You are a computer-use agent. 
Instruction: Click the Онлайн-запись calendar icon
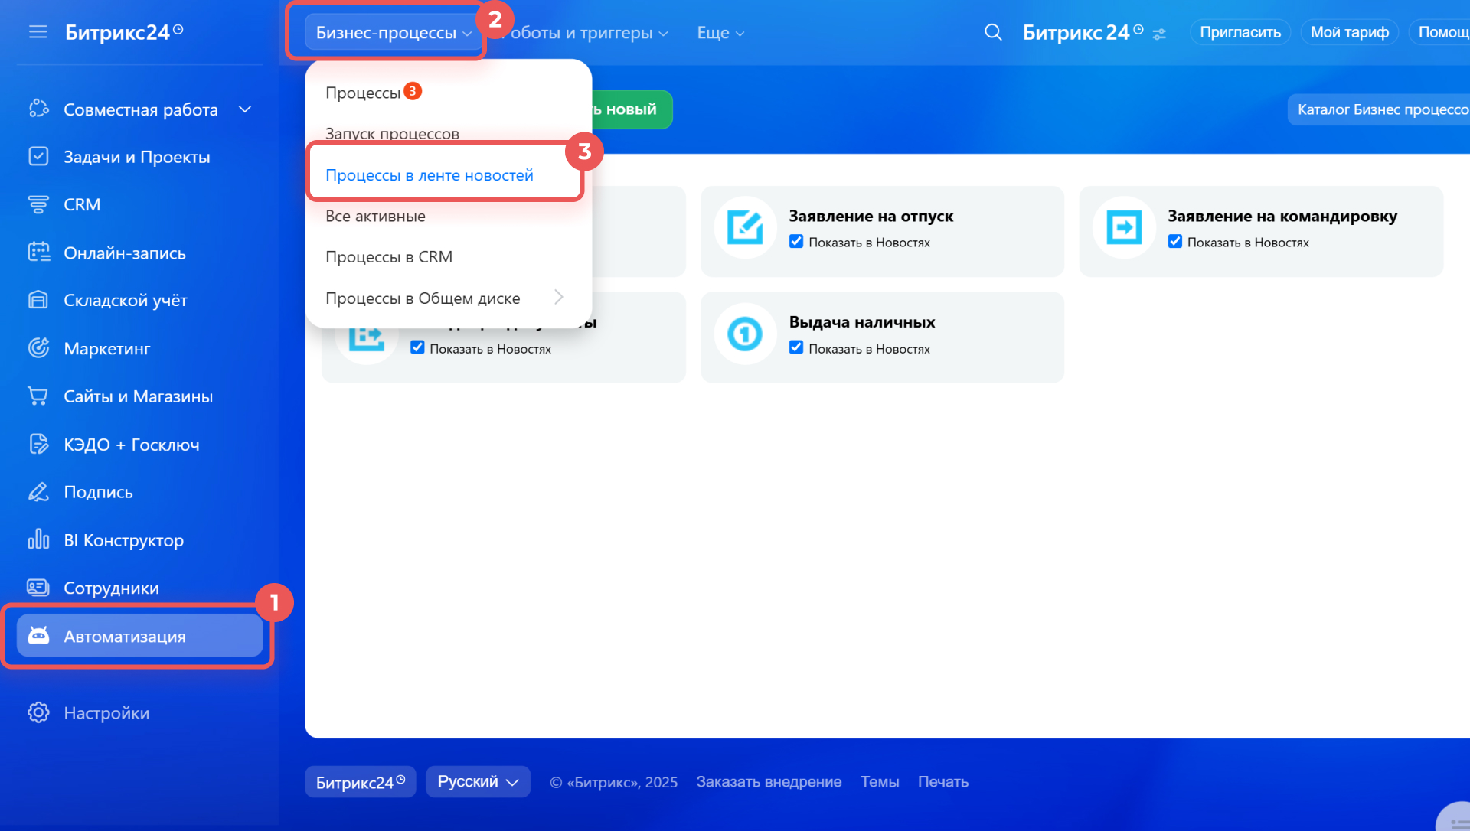pos(38,252)
